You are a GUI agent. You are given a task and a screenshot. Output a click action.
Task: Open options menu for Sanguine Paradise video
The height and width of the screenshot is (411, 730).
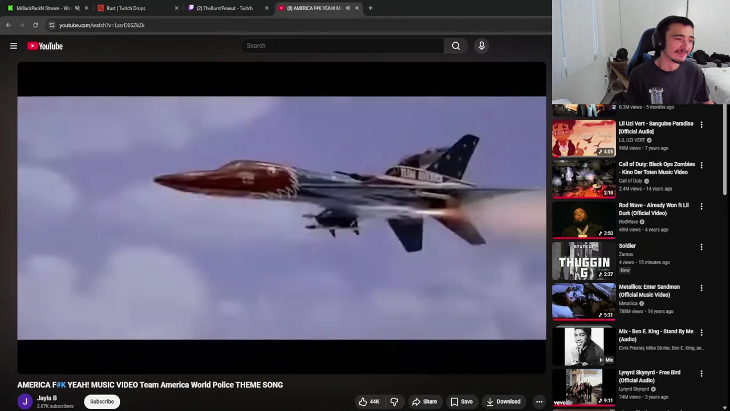(x=701, y=124)
